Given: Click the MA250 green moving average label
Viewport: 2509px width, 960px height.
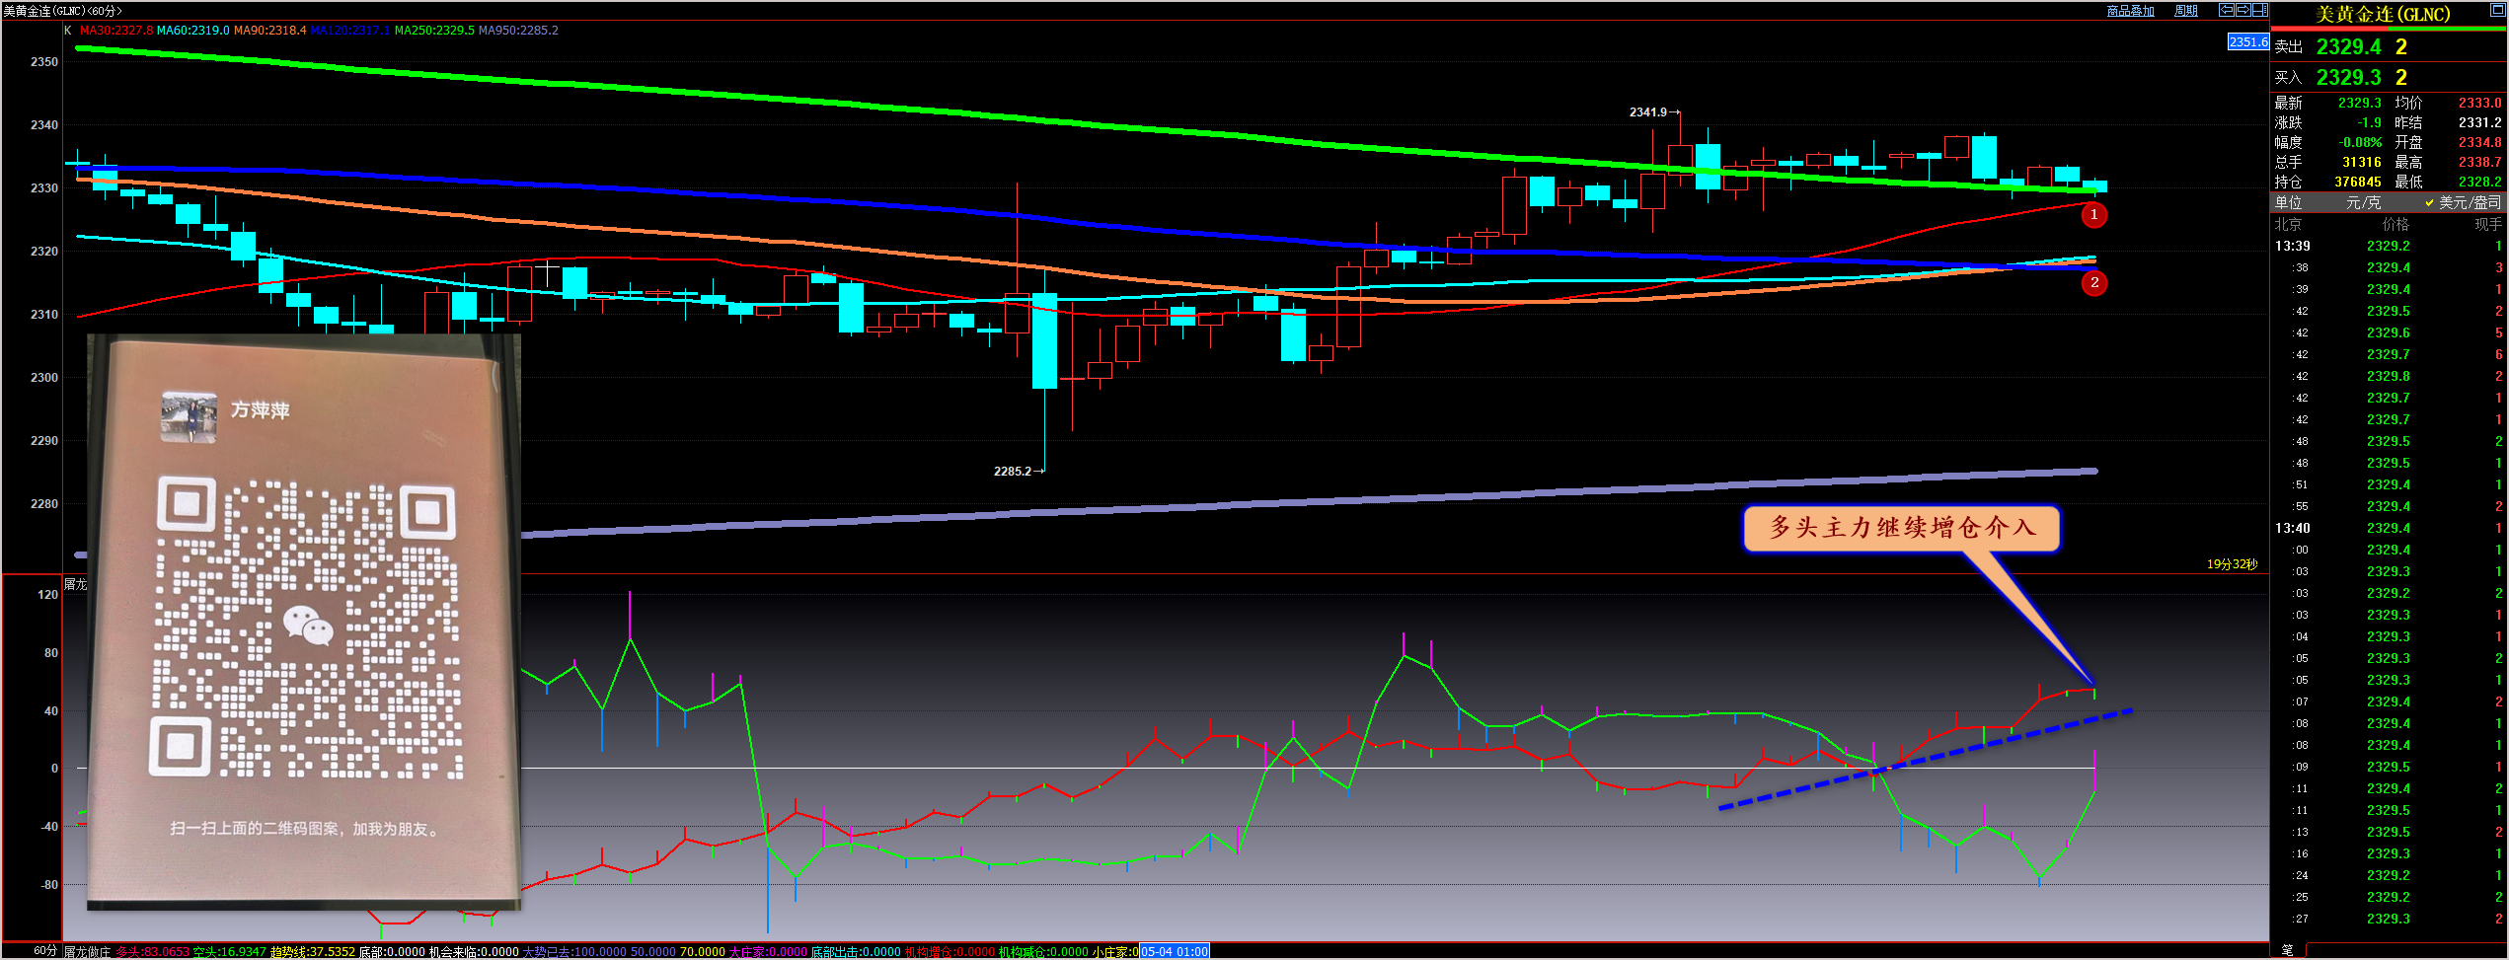Looking at the screenshot, I should (434, 31).
